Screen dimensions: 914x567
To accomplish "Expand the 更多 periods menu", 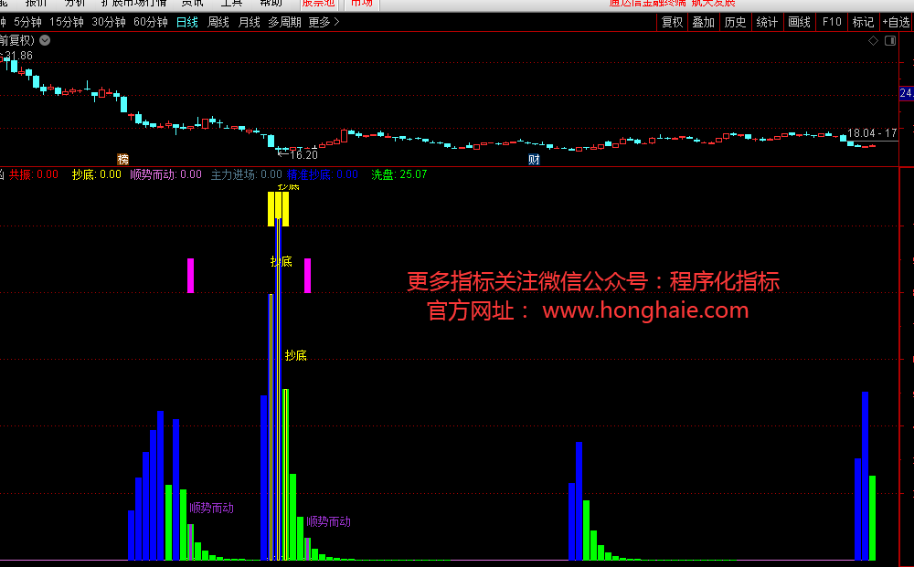I will [x=324, y=22].
